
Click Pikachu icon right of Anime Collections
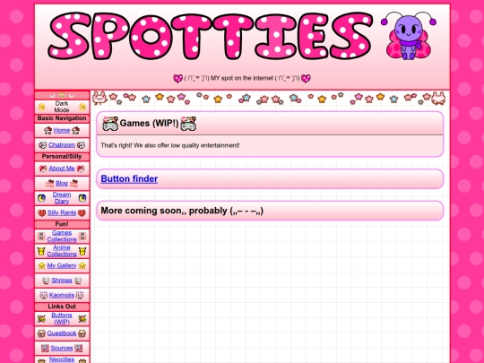(82, 251)
